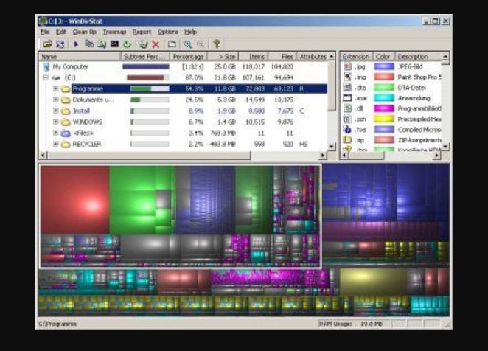This screenshot has height=351, width=488.
Task: Click the magenta .dll color swatch
Action: coord(383,108)
